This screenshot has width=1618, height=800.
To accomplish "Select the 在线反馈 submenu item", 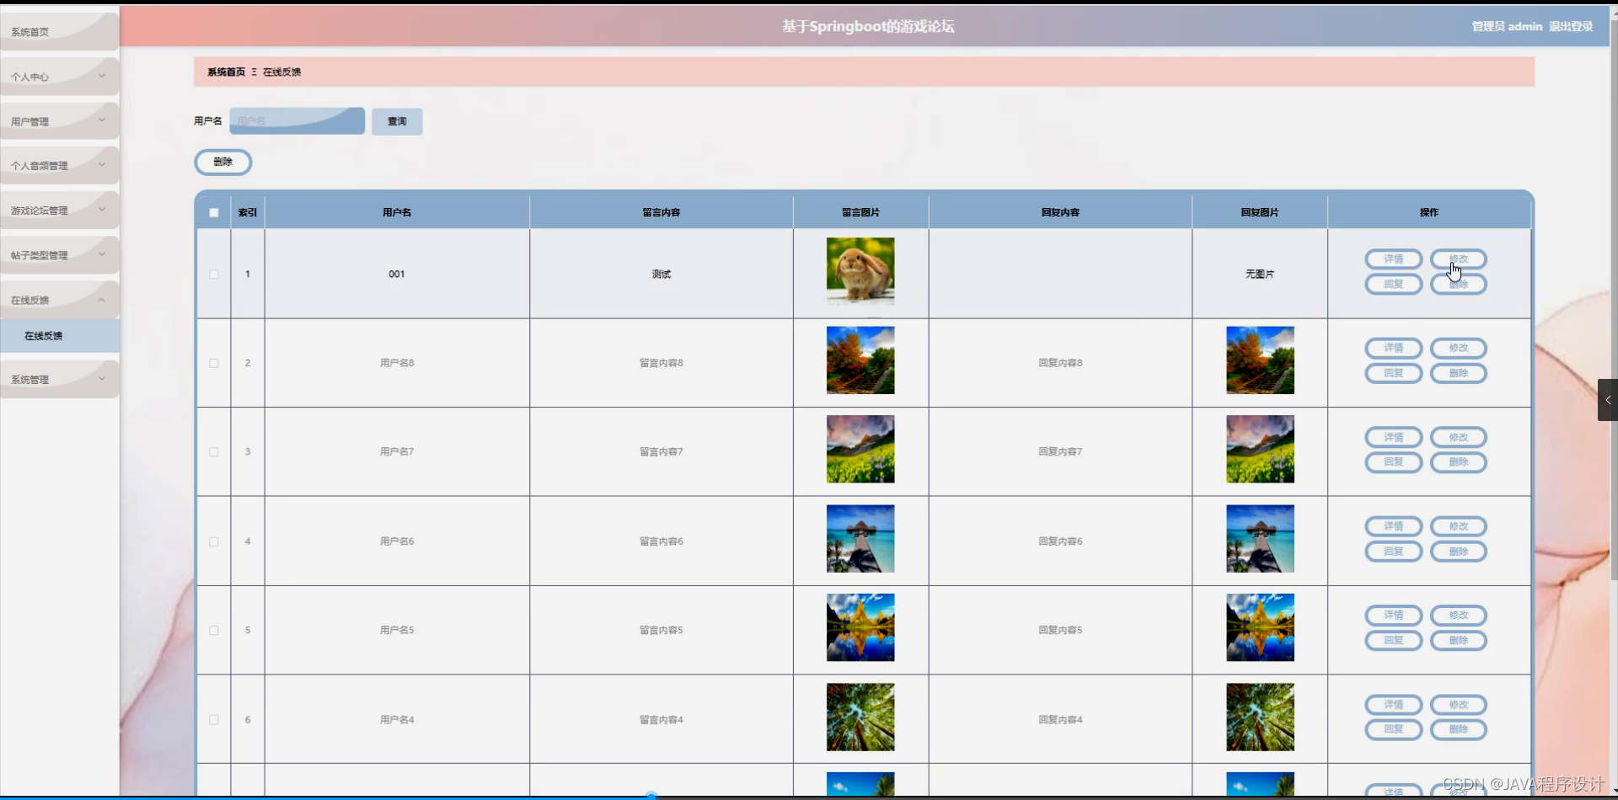I will click(x=59, y=336).
